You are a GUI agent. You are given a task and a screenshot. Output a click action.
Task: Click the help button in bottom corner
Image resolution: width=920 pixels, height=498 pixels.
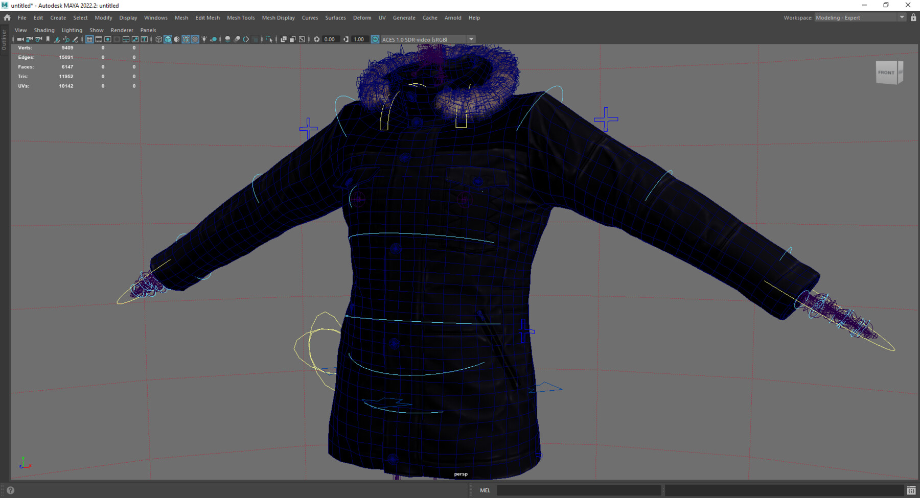tap(10, 490)
